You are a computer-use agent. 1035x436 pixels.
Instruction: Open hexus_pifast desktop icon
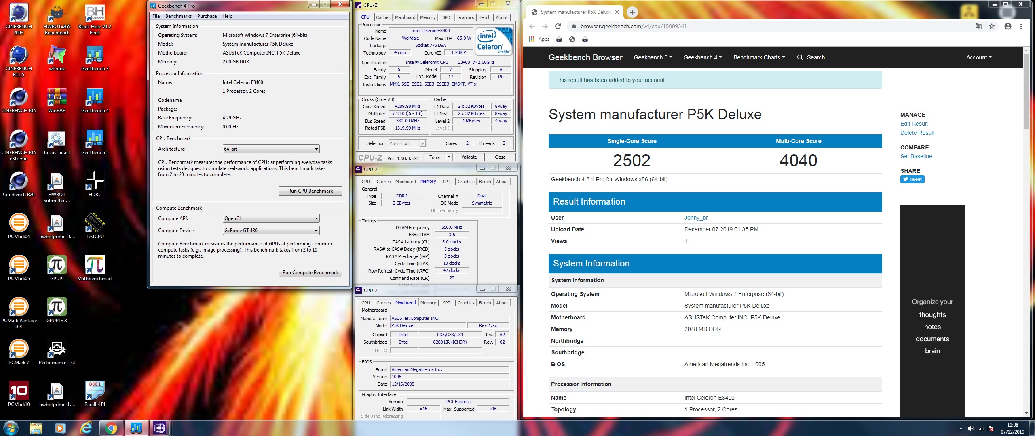57,142
